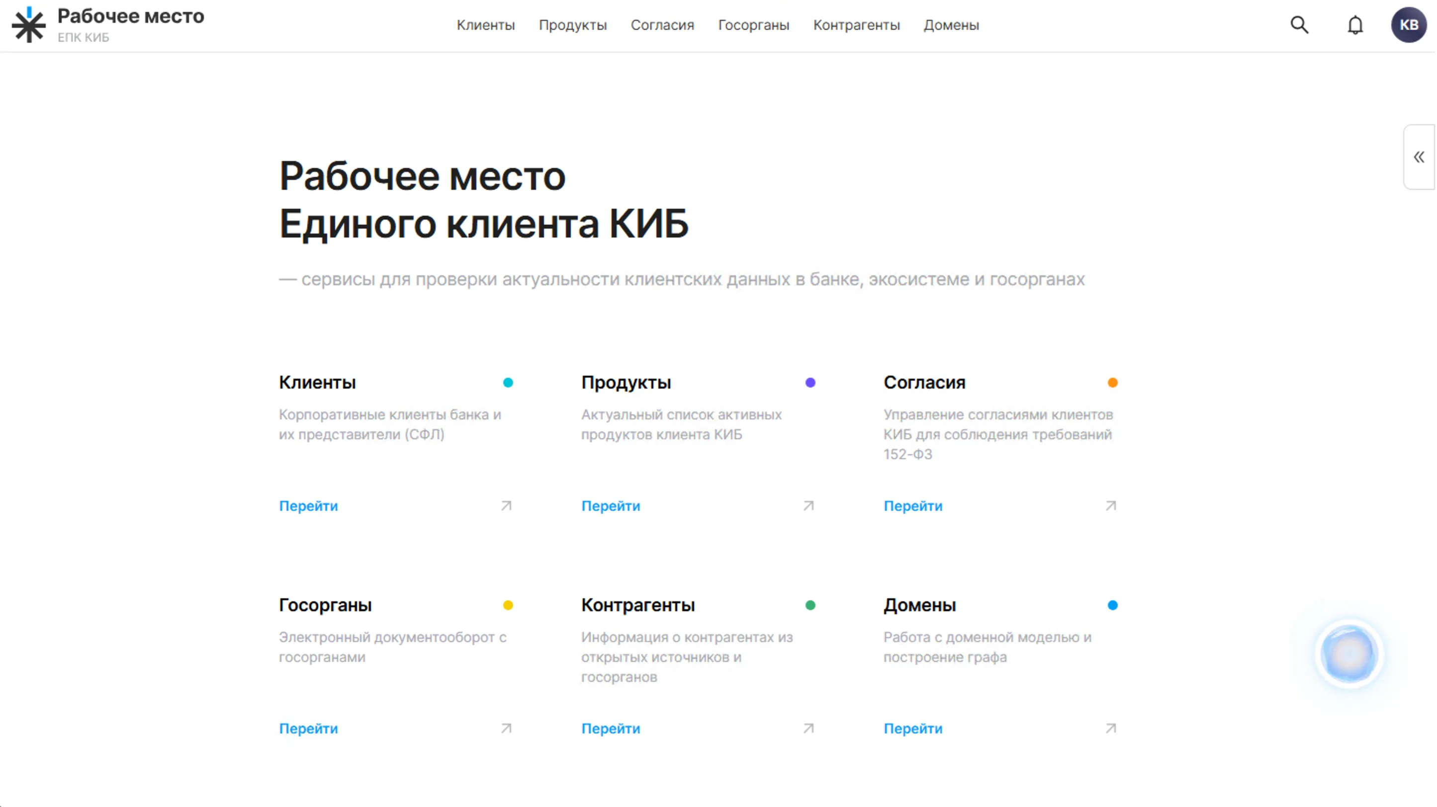Viewport: 1437px width, 807px height.
Task: Click the arrow icon on Продукты card
Action: point(808,505)
